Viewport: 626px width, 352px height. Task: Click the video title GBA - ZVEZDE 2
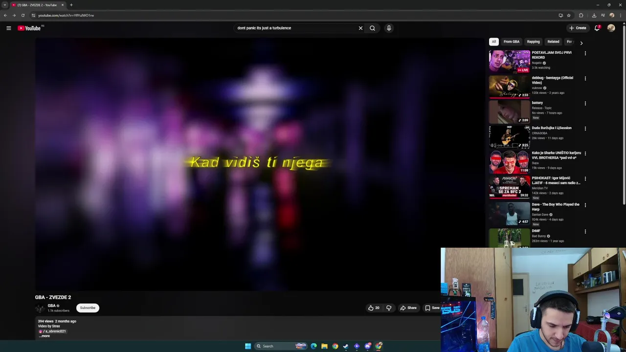click(53, 297)
